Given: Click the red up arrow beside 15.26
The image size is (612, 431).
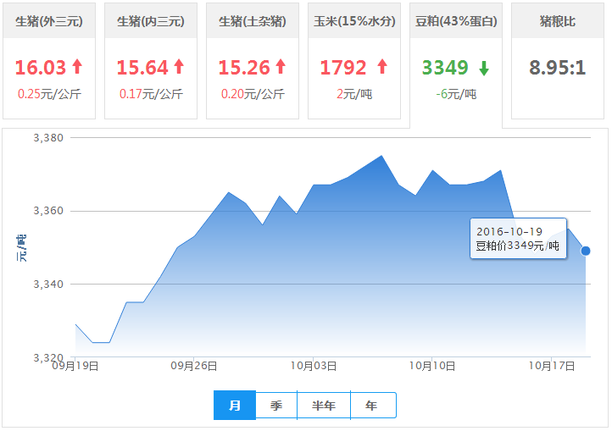Looking at the screenshot, I should [x=281, y=66].
